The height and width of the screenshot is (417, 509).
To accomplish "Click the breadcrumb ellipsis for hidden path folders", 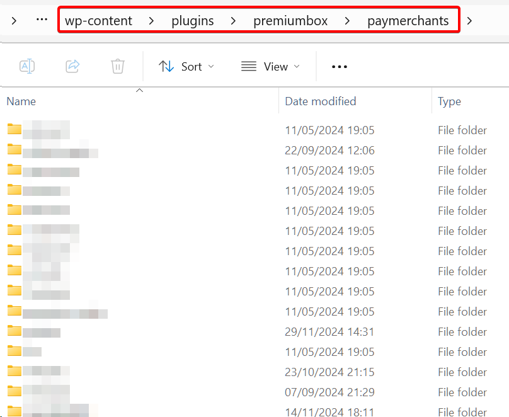I will coord(42,20).
